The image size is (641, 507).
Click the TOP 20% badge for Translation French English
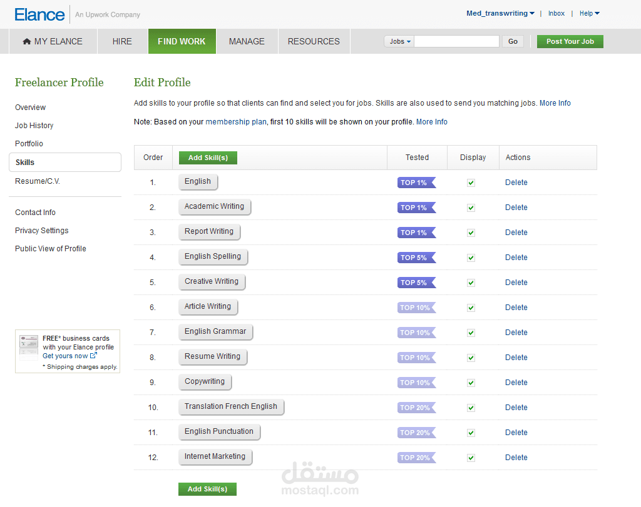pyautogui.click(x=416, y=408)
